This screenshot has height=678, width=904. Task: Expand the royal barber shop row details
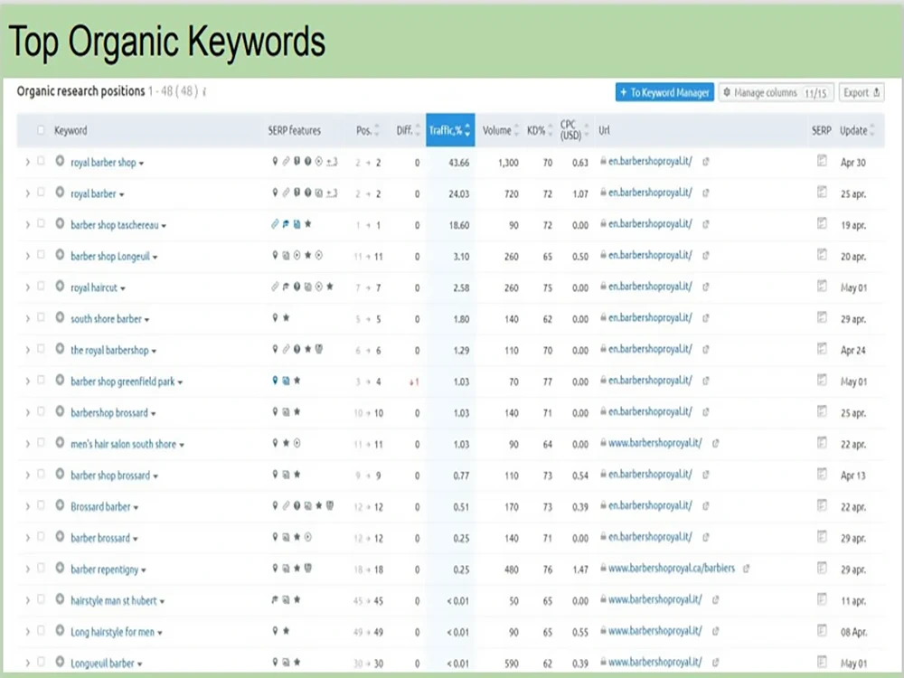point(27,163)
